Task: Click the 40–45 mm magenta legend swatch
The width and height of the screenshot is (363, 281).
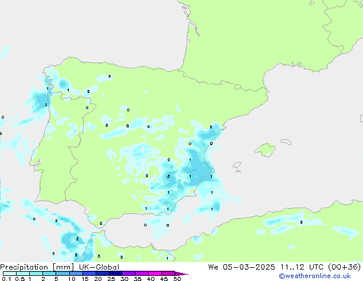Action: pyautogui.click(x=155, y=274)
